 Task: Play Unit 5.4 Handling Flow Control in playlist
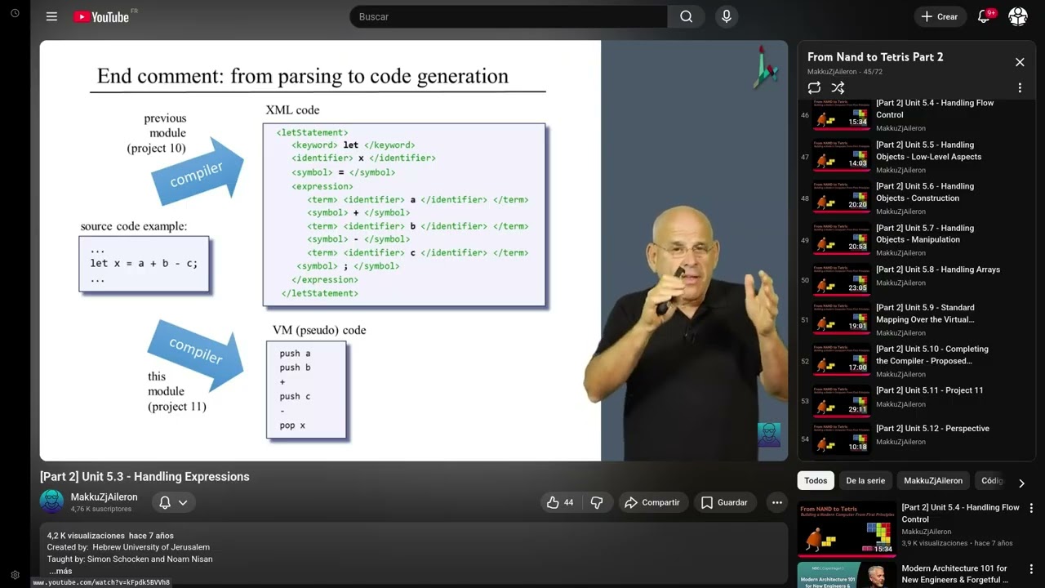916,115
